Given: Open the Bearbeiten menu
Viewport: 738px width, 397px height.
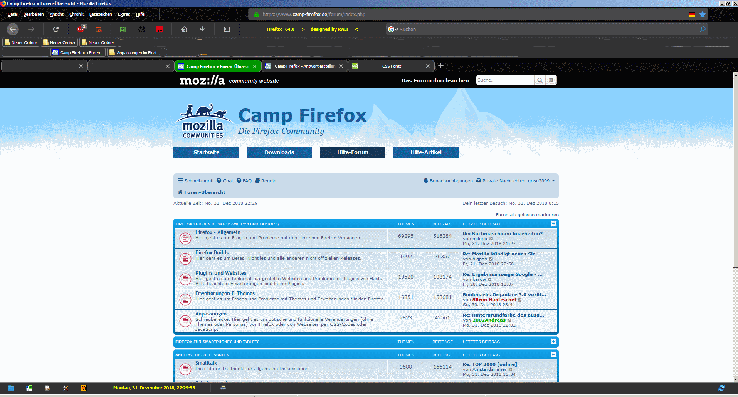Looking at the screenshot, I should [34, 14].
